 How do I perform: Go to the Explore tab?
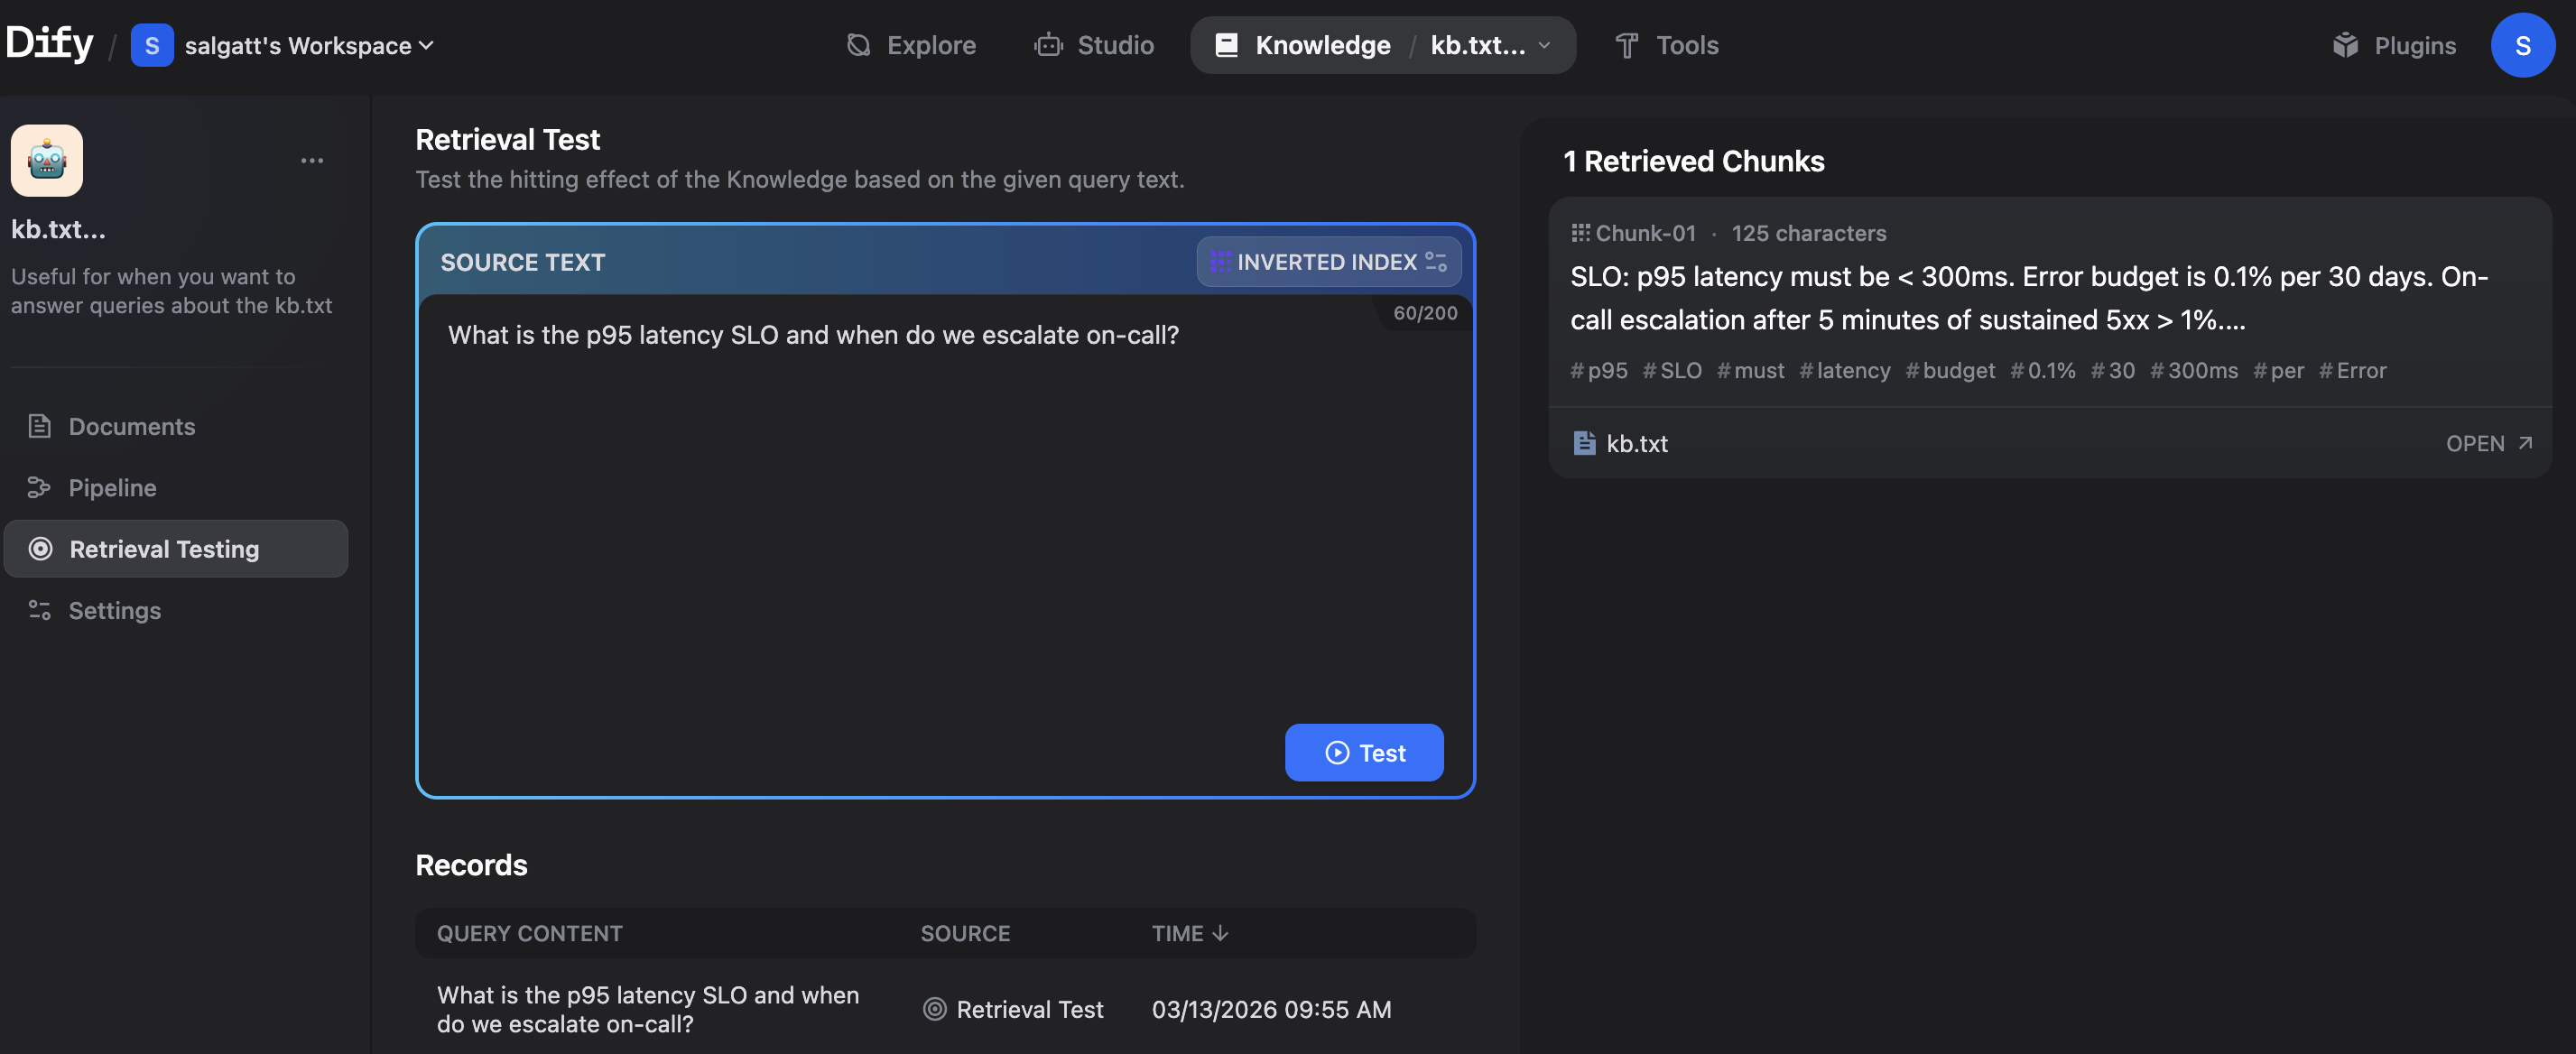(911, 46)
